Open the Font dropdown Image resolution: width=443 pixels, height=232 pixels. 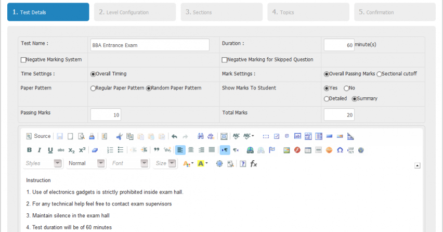click(129, 163)
